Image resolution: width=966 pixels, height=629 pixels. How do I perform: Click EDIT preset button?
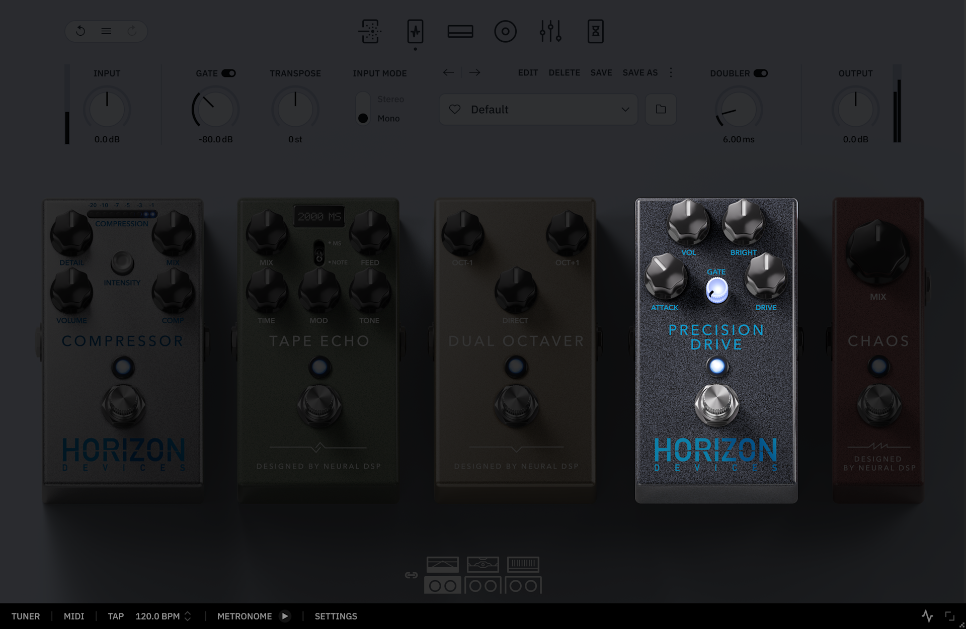click(x=528, y=73)
